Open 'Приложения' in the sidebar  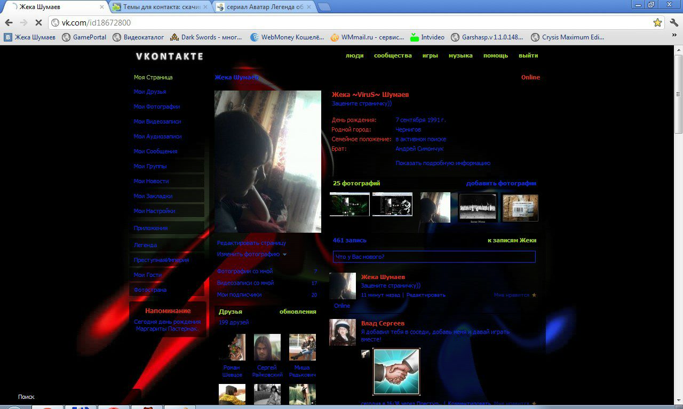(x=151, y=228)
